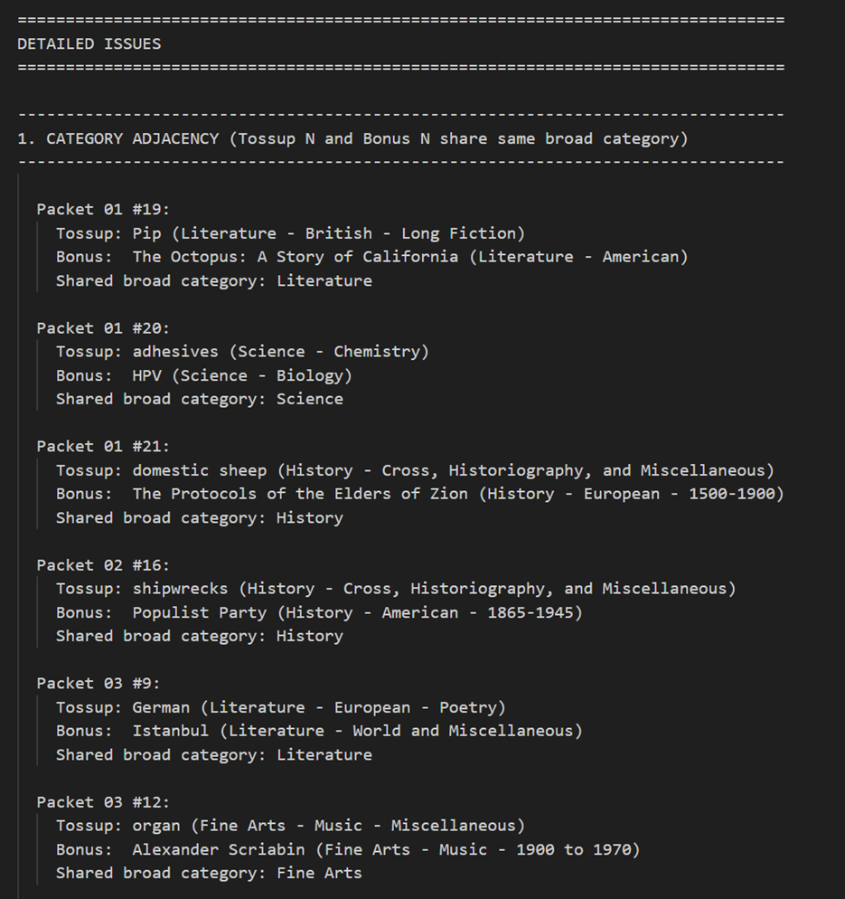
Task: Click the Tossup line about domestic sheep
Action: [415, 470]
